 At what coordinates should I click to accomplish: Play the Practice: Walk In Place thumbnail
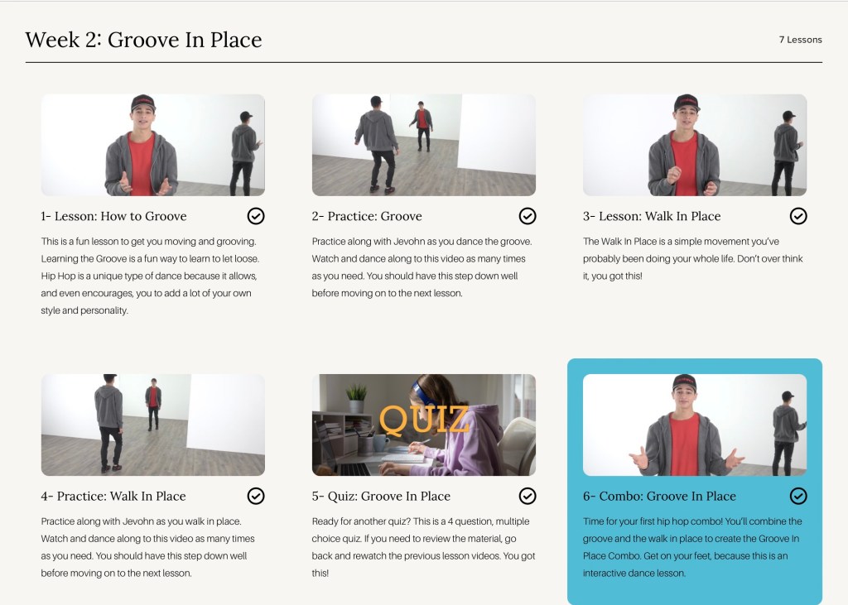pos(153,425)
